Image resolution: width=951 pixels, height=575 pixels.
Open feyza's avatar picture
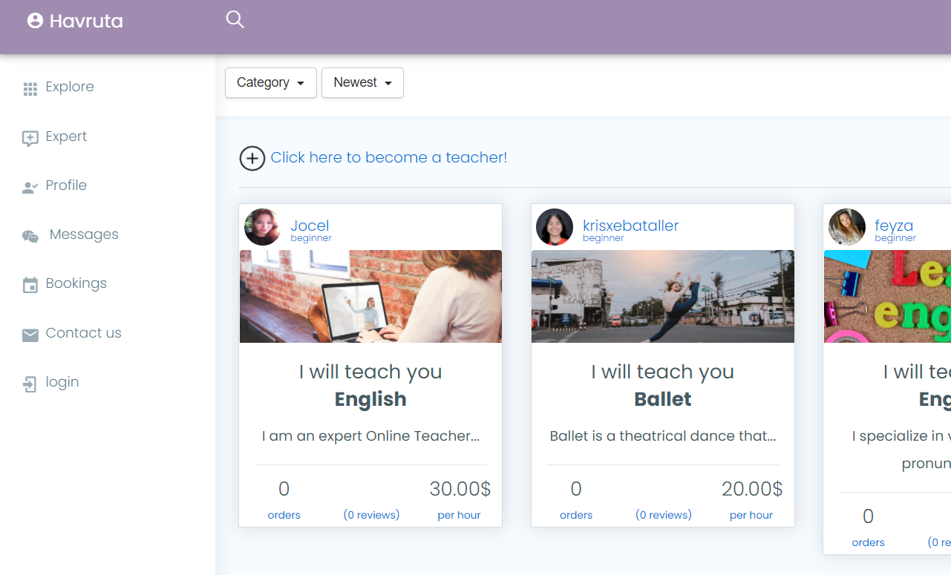pos(847,227)
